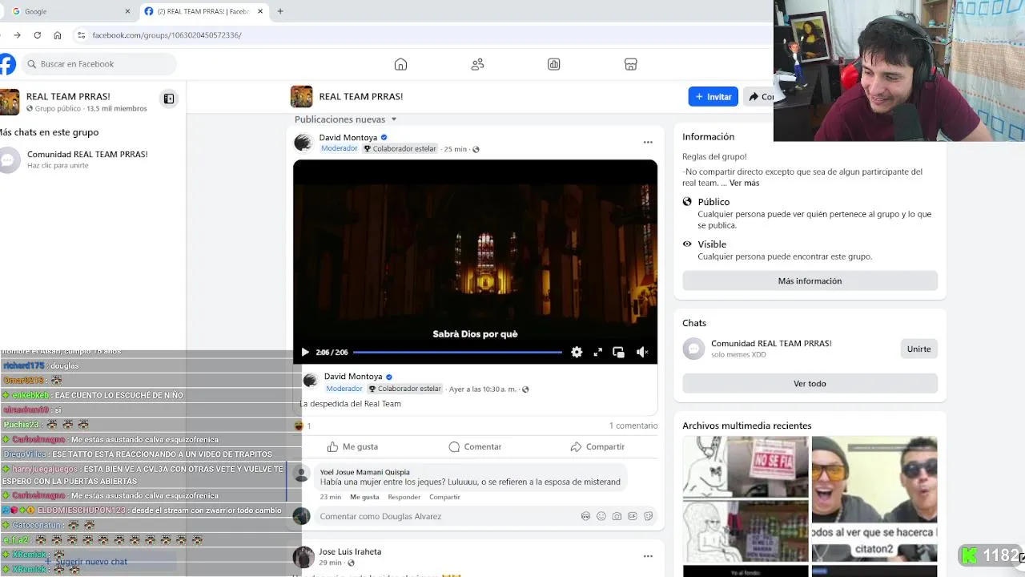
Task: Open the 1 comentario link
Action: click(633, 426)
